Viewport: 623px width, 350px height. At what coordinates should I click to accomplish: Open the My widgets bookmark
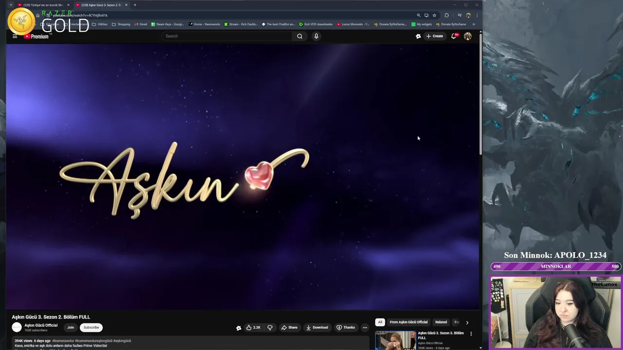(x=421, y=24)
